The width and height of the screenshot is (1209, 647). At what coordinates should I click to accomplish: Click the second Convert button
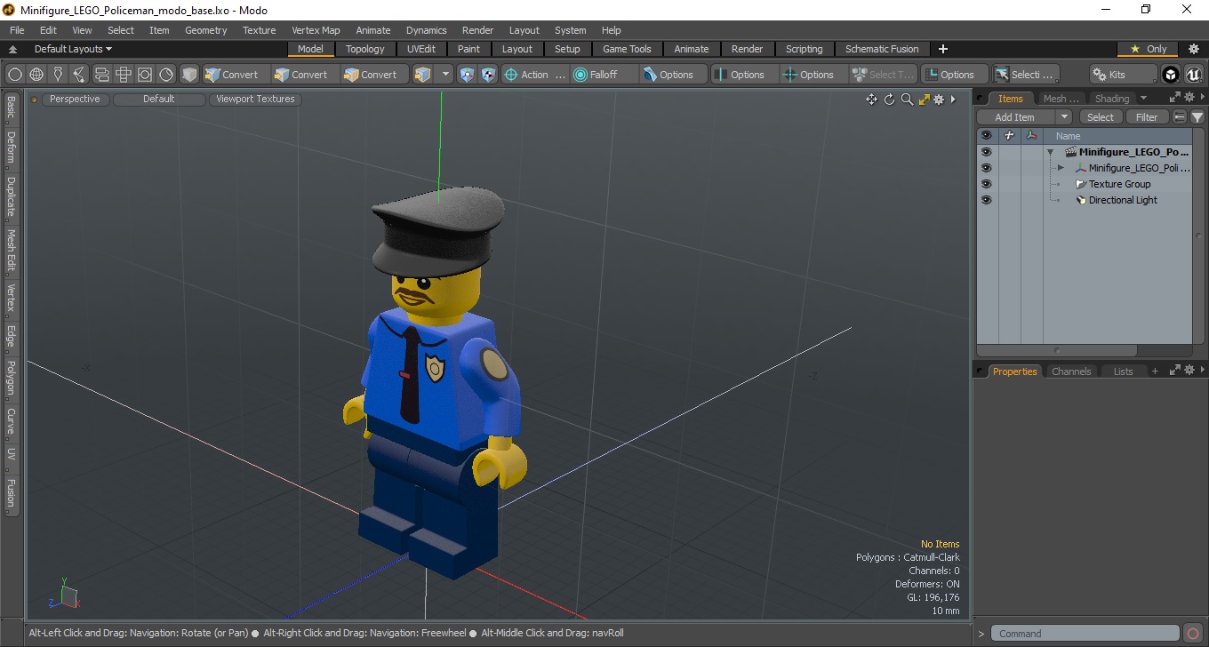coord(305,75)
